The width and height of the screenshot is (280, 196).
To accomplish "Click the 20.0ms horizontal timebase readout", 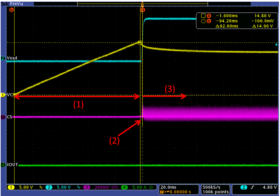I will pos(168,187).
